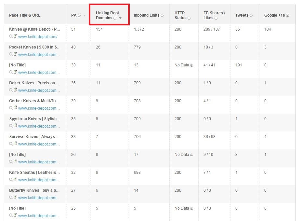Click the page icon under Gerber Knives
This screenshot has width=301, height=221.
click(x=16, y=107)
